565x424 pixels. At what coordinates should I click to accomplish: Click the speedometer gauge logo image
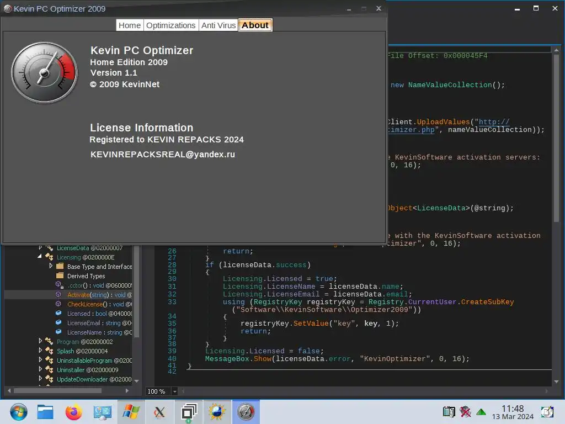(44, 72)
